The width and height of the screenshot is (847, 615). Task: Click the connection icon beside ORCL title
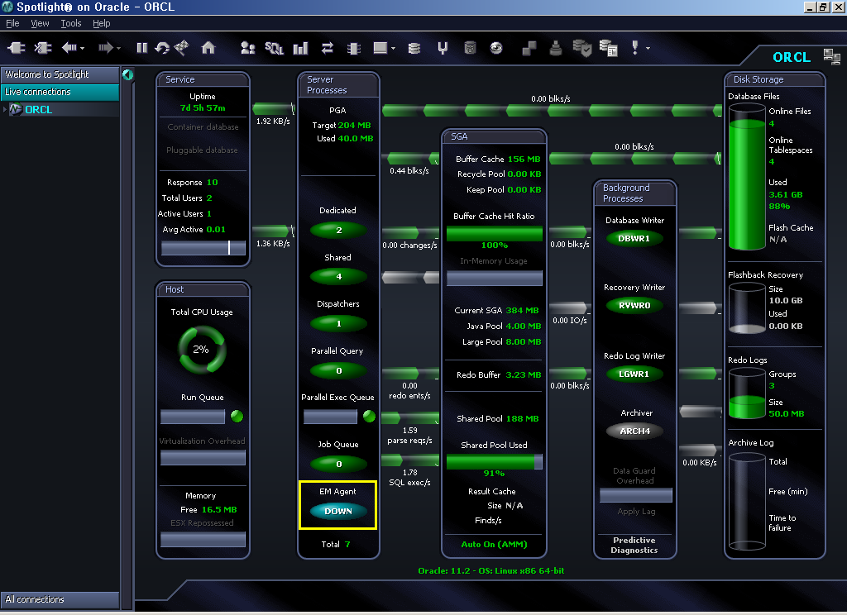coord(831,57)
